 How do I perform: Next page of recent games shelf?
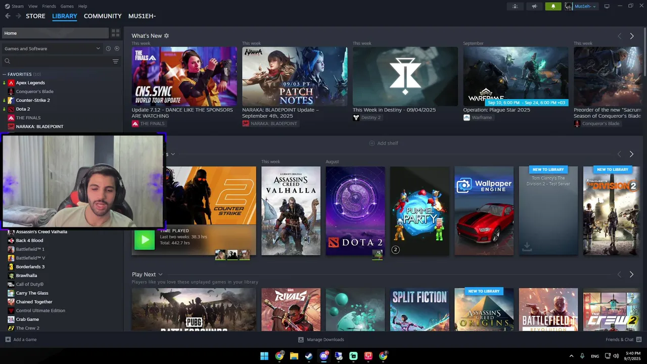632,154
